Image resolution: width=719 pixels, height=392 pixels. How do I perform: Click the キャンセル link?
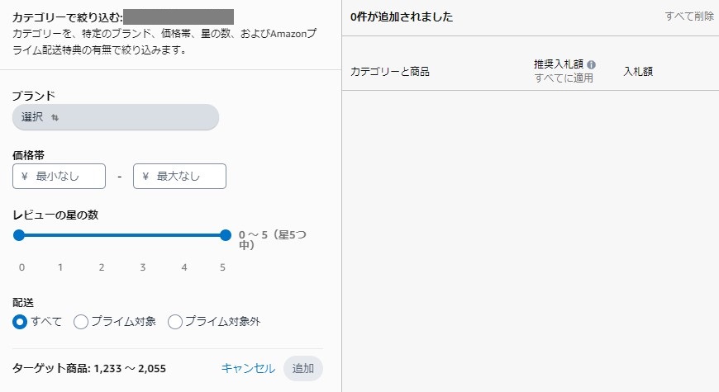(x=248, y=368)
